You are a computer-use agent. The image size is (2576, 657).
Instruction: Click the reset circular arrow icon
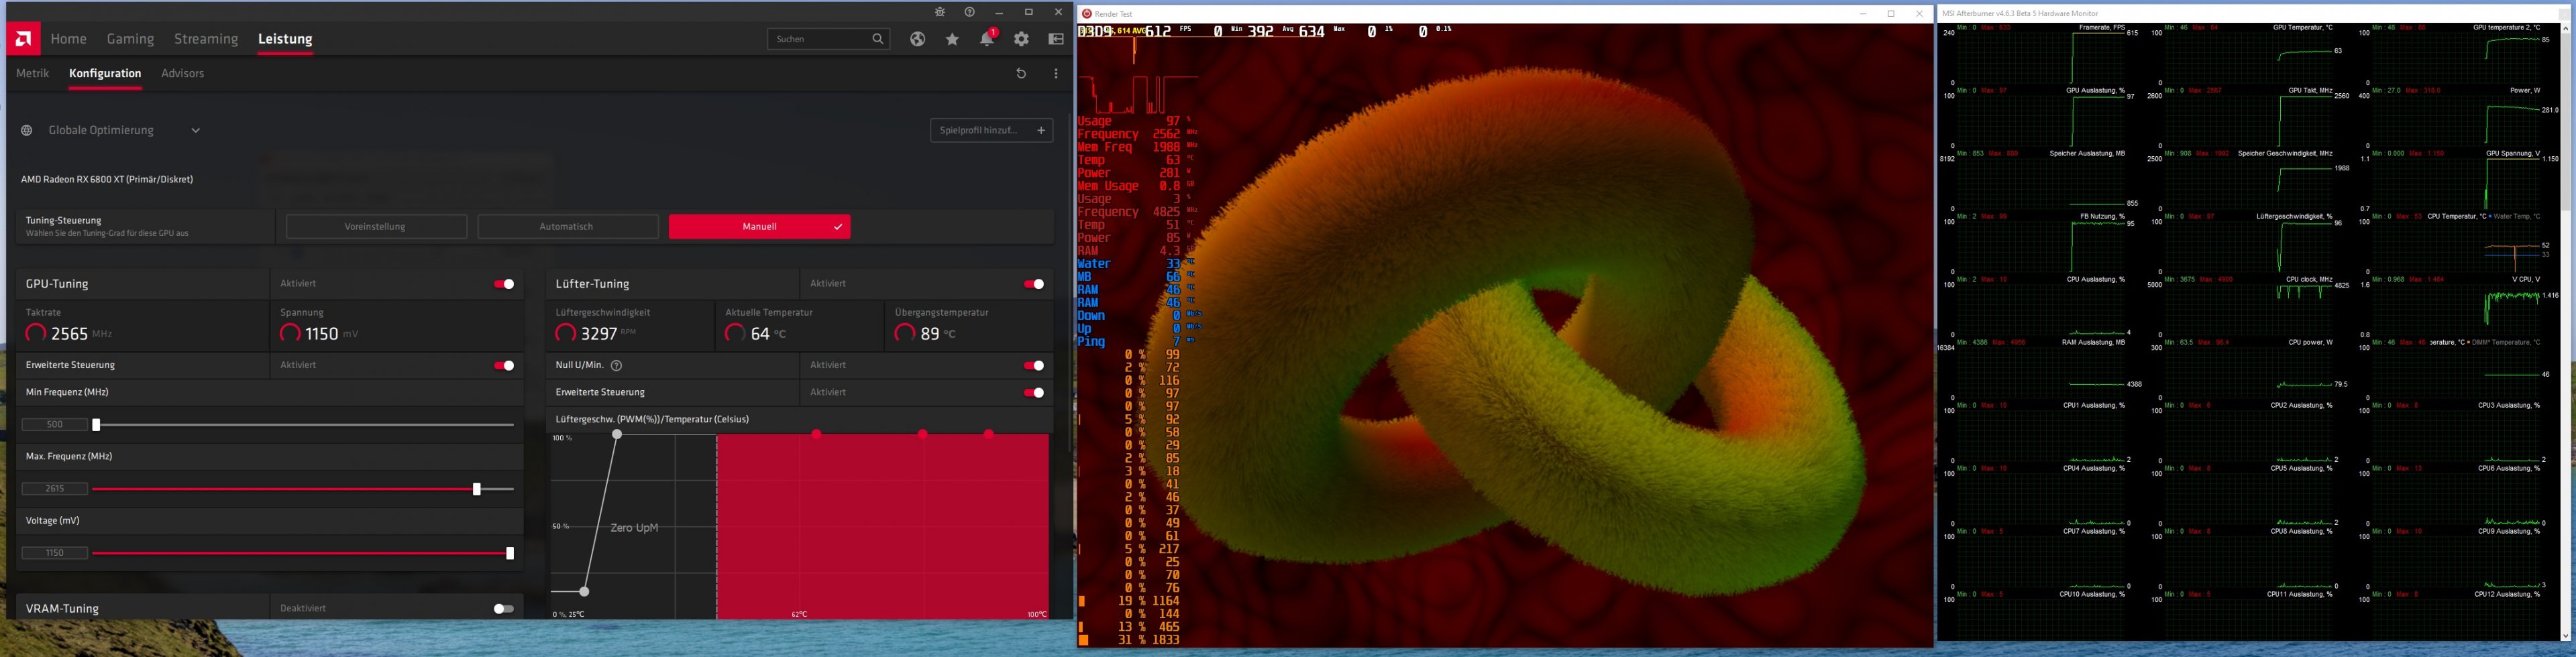[1021, 73]
